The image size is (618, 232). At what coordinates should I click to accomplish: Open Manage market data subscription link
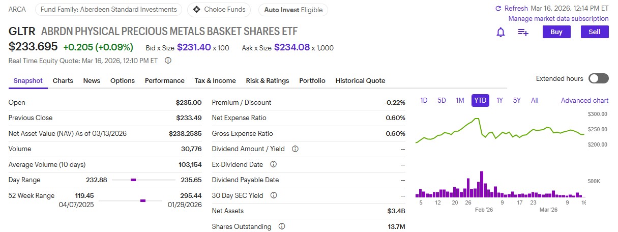coord(558,19)
